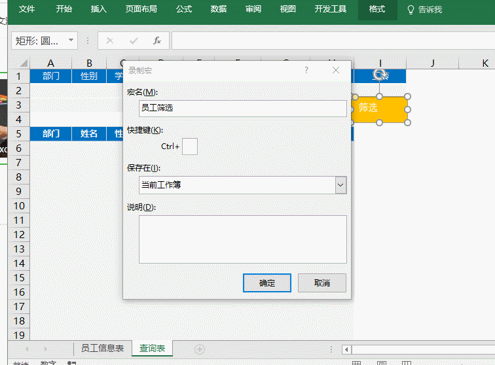495x365 pixels.
Task: Open the 保存在 location dropdown
Action: point(340,185)
